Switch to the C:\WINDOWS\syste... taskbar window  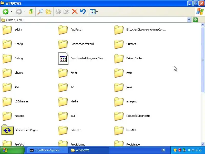(x=48, y=150)
